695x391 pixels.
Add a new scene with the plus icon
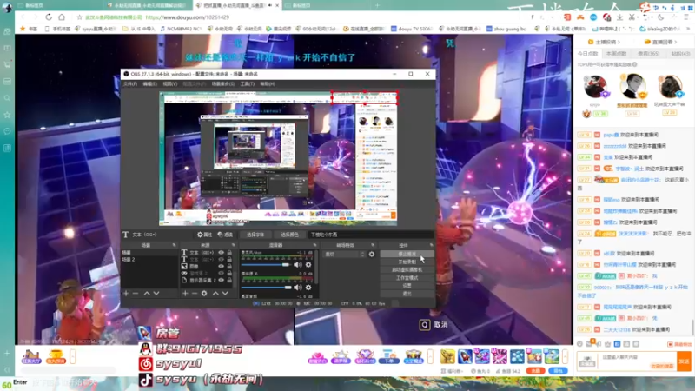pos(126,294)
